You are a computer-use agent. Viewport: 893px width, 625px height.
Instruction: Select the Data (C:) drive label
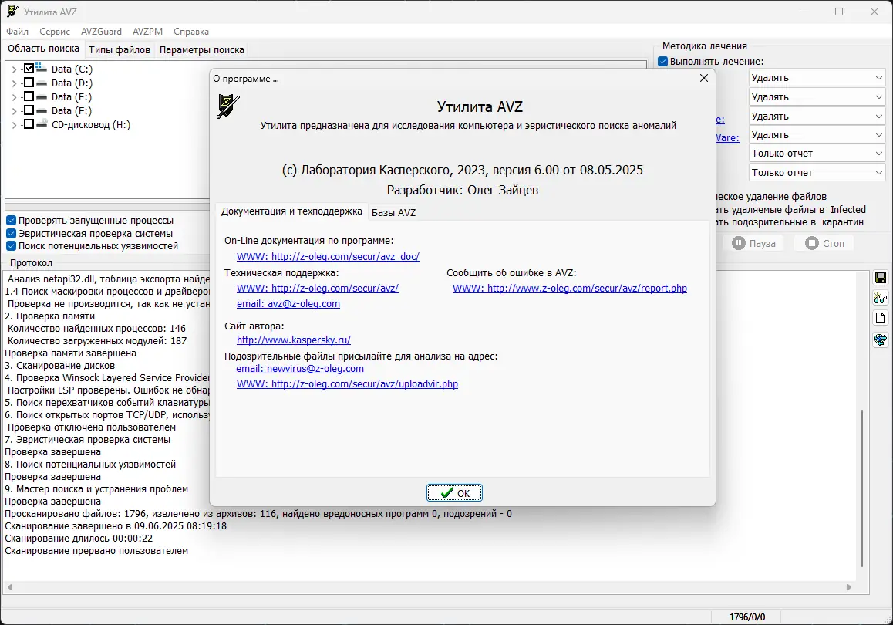coord(72,69)
